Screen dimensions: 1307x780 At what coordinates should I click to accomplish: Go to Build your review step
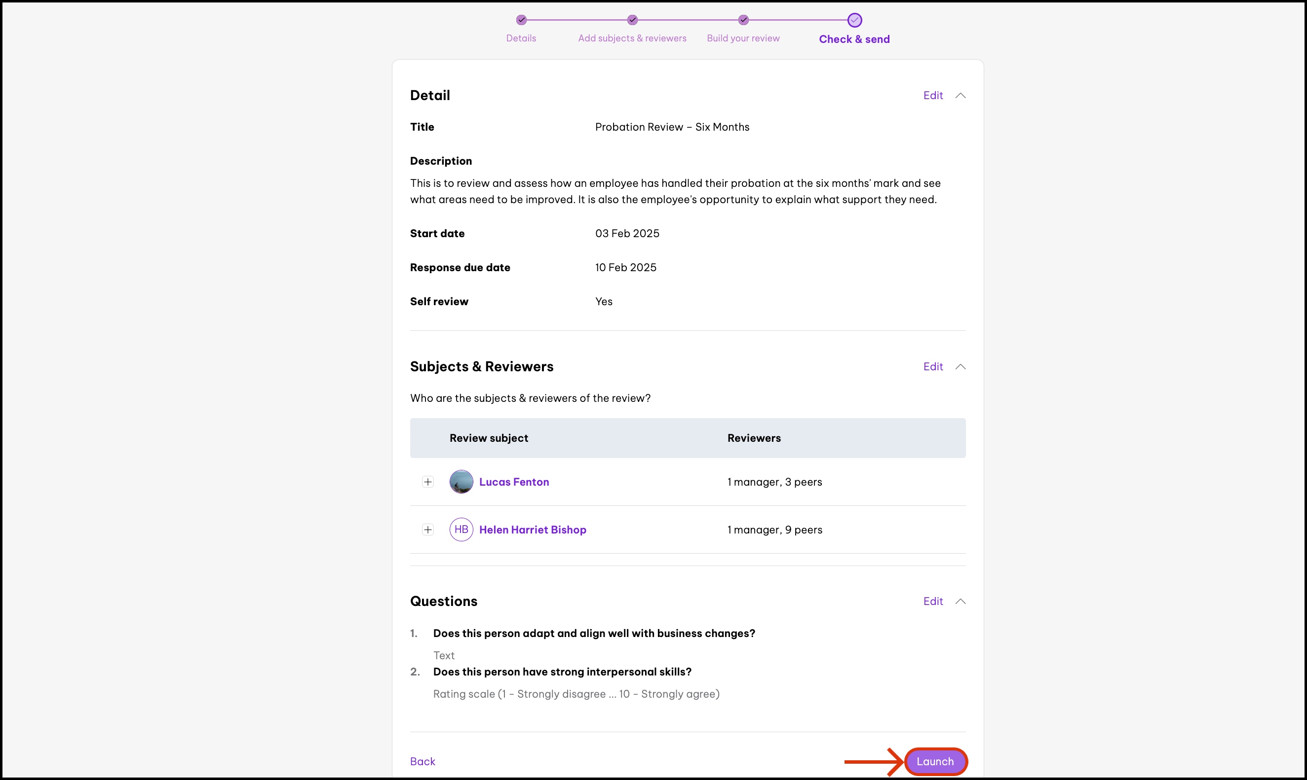[743, 38]
